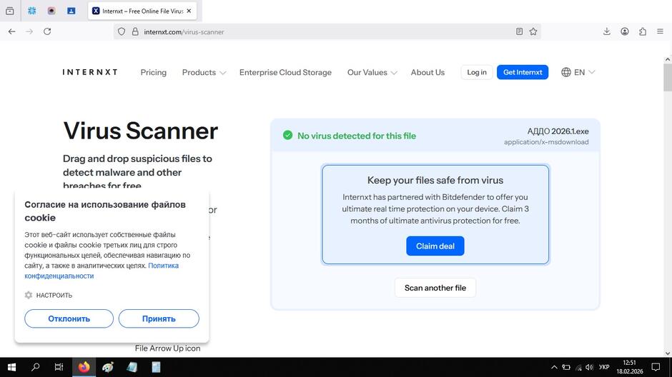Viewport: 672px width, 377px height.
Task: Show hidden system tray icons
Action: (554, 367)
